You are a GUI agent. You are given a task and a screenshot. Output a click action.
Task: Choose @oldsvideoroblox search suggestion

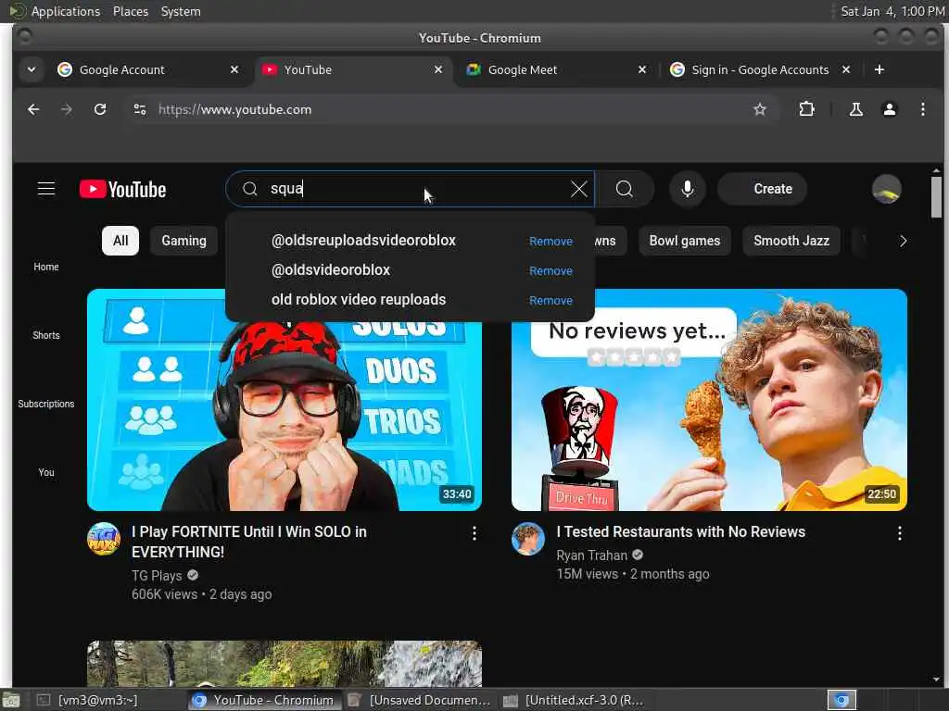(331, 269)
